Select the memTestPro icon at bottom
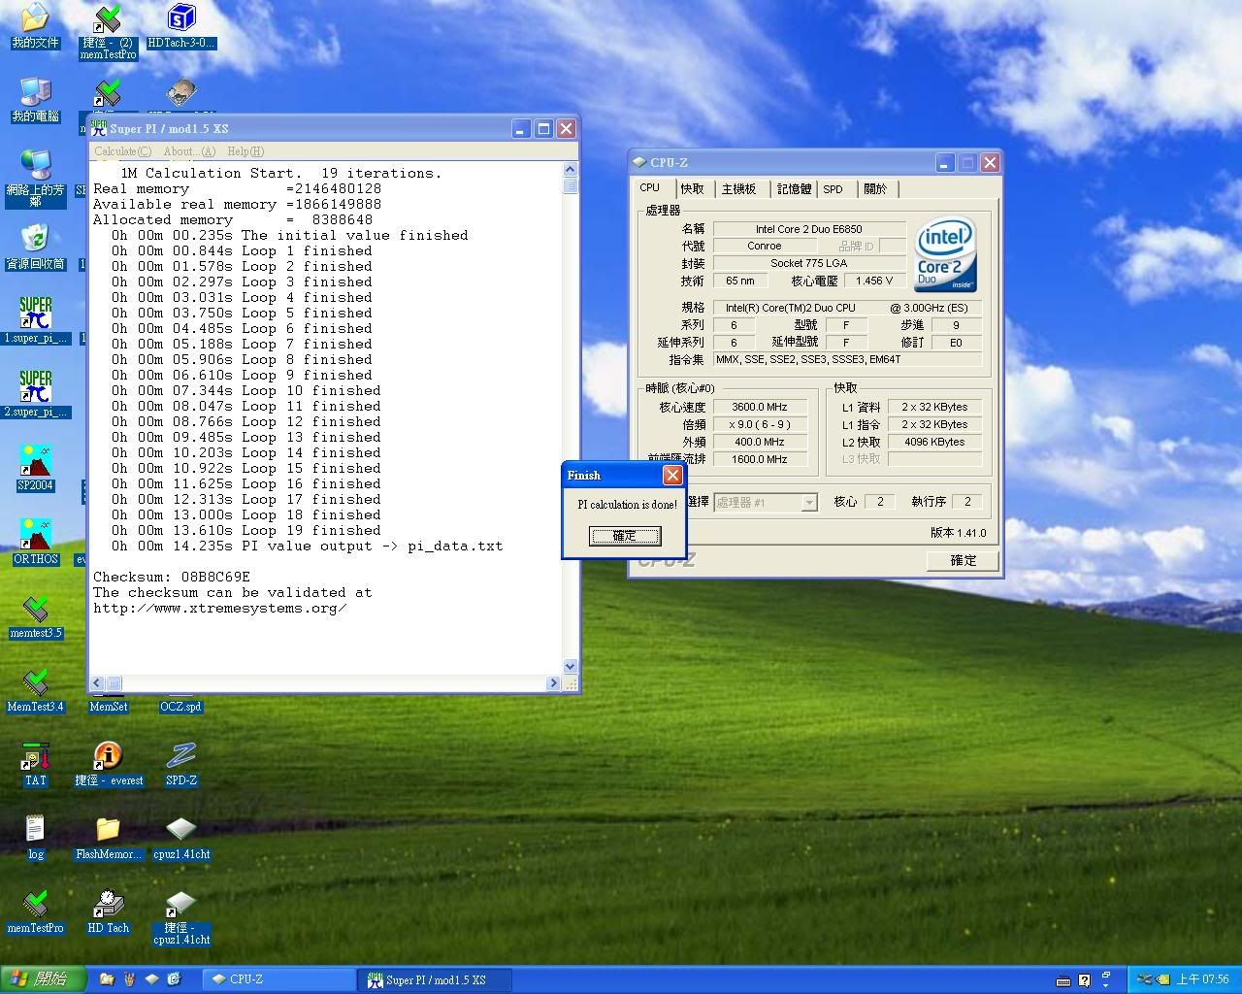The image size is (1242, 994). click(36, 911)
